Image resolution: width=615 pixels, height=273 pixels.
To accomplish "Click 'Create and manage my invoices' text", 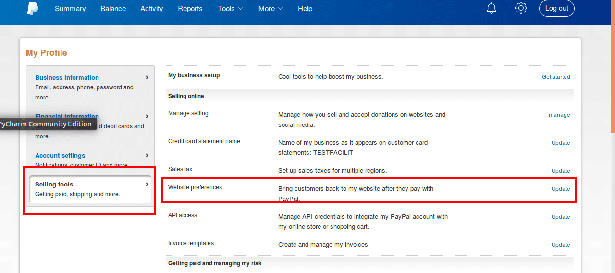I will (324, 245).
